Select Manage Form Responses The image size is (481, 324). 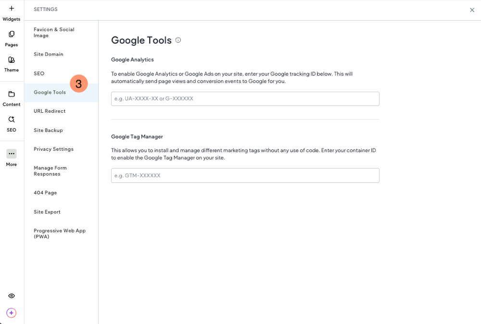tap(50, 171)
